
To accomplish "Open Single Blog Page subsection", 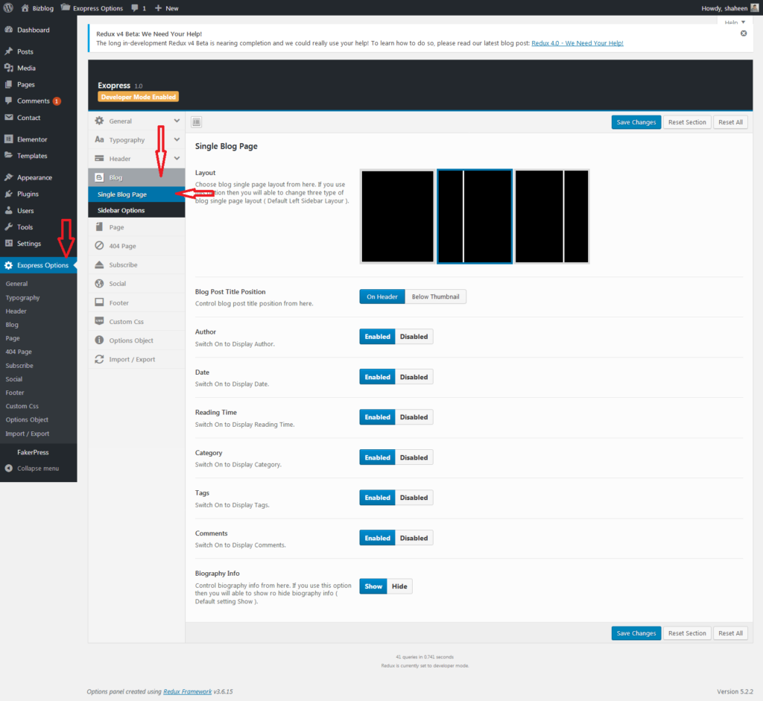I will [x=136, y=194].
